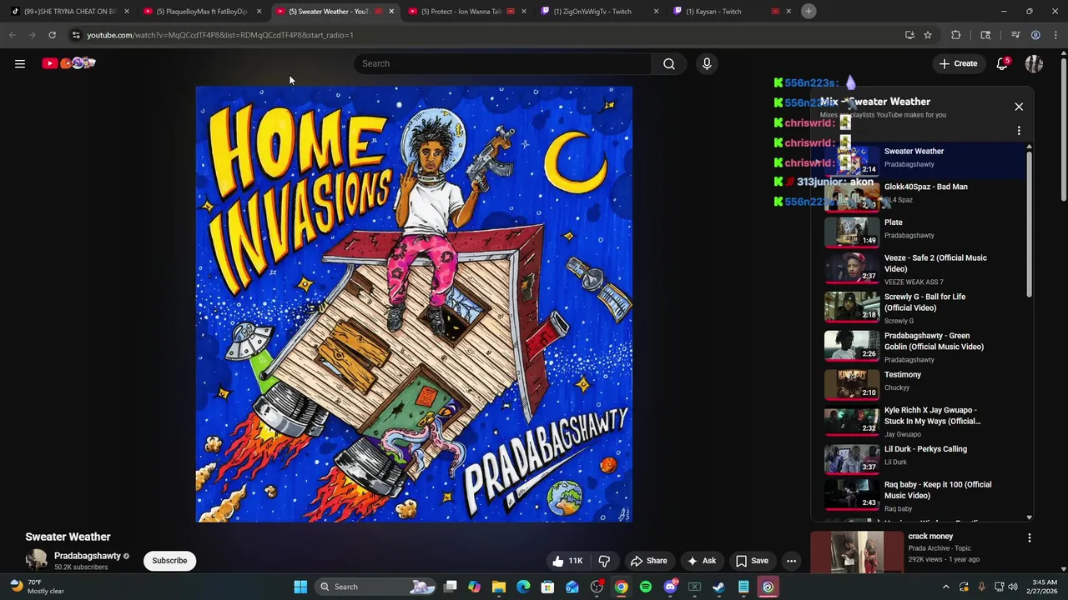This screenshot has width=1068, height=600.
Task: Open Microsoft Edge from the taskbar
Action: tap(523, 587)
